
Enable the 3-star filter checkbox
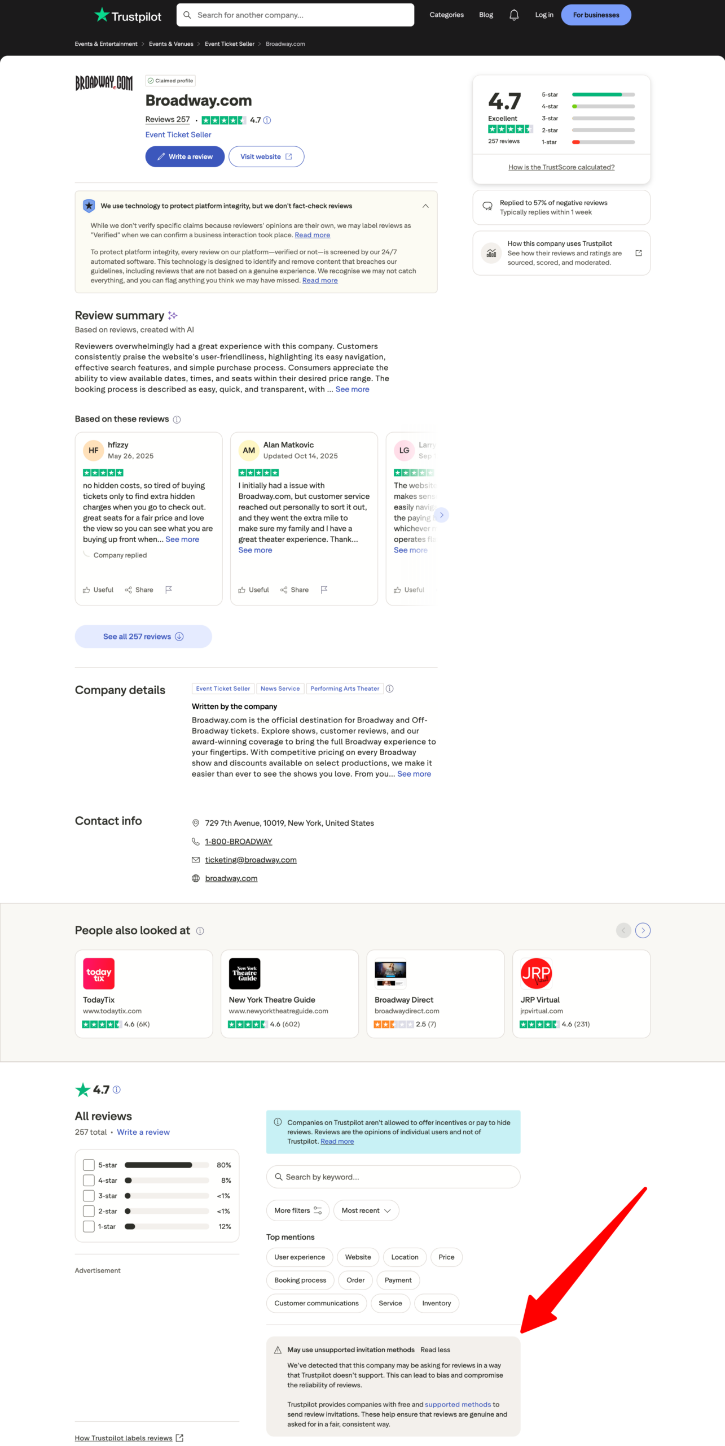coord(89,1196)
